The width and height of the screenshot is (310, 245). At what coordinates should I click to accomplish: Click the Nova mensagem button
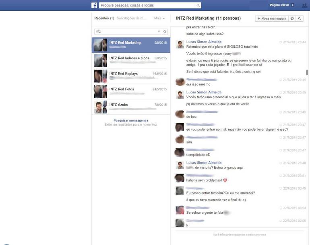click(x=272, y=18)
